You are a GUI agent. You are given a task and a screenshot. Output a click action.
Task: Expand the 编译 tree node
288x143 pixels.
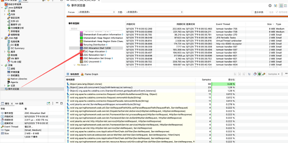click(x=5, y=52)
